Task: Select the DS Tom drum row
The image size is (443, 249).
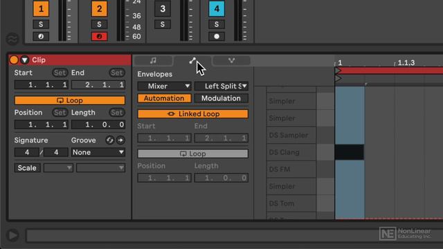Action: coord(291,203)
